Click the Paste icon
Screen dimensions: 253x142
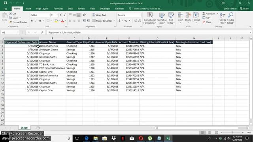click(x=5, y=17)
